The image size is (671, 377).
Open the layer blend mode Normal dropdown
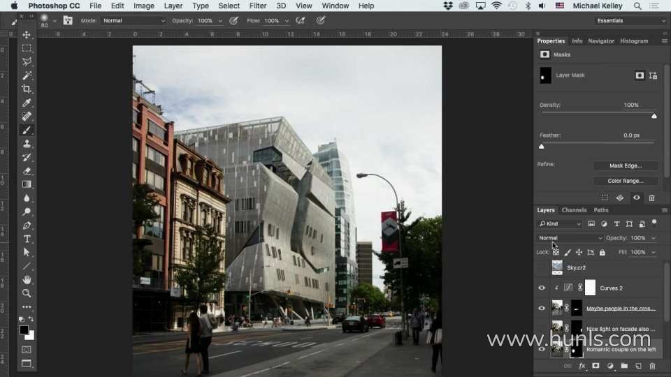570,238
